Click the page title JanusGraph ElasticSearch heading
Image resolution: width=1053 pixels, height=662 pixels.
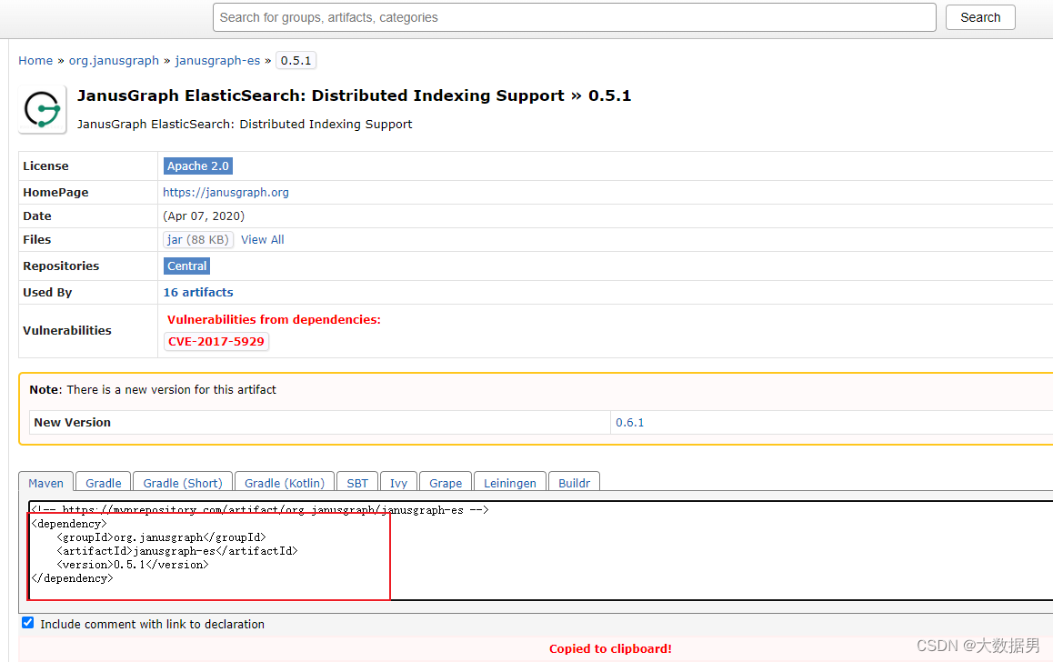click(354, 95)
